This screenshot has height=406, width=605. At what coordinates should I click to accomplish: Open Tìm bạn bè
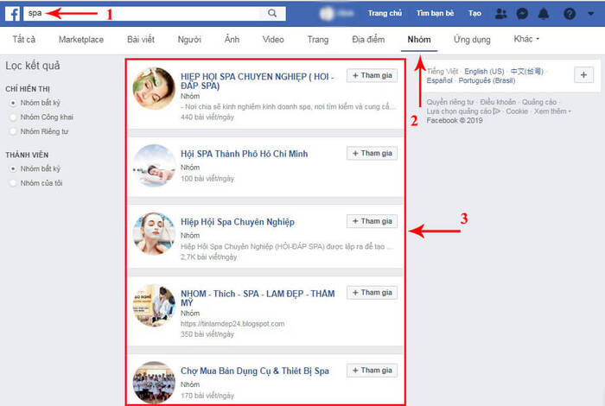coord(435,13)
